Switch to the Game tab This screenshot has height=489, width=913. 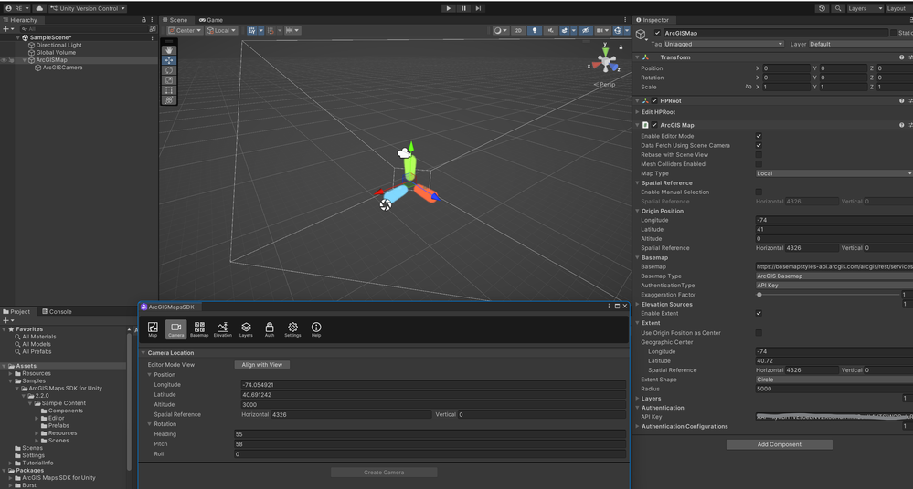[211, 20]
